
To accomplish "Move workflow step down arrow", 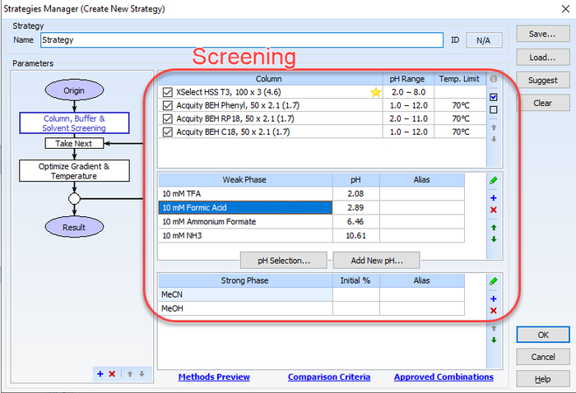I will pyautogui.click(x=142, y=374).
